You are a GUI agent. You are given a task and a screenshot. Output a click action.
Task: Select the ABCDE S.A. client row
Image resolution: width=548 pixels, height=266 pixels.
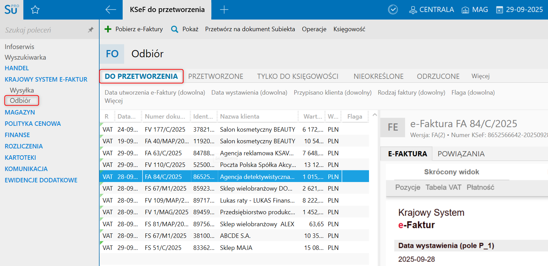[234, 236]
